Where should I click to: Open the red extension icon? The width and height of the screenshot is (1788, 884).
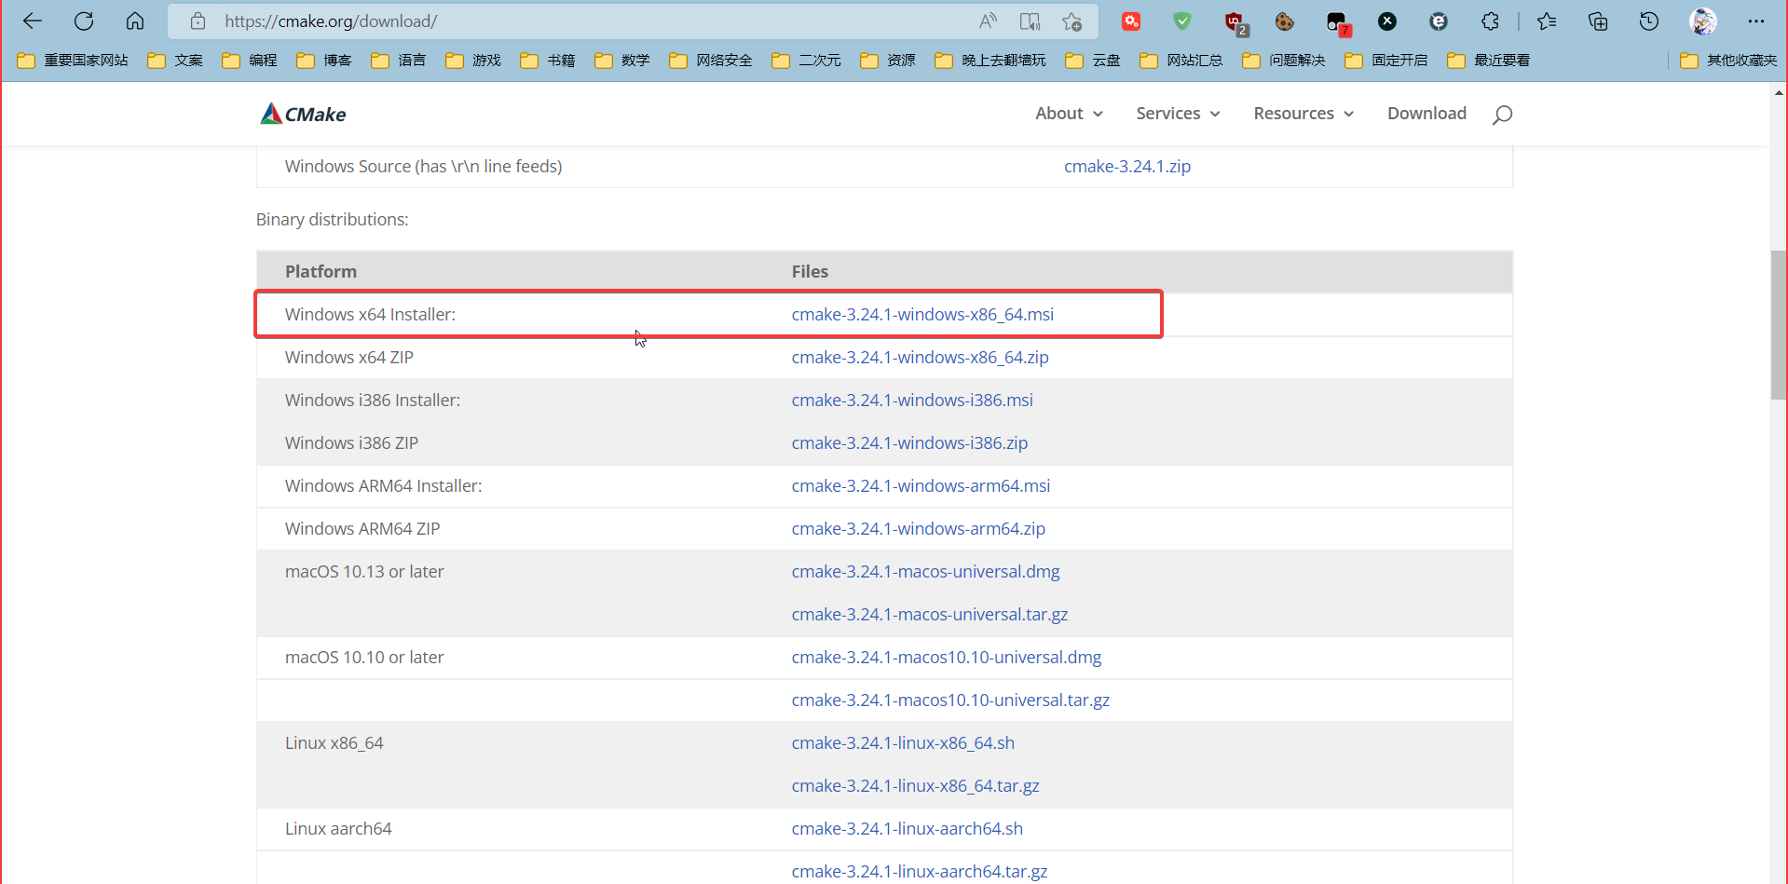click(1131, 20)
